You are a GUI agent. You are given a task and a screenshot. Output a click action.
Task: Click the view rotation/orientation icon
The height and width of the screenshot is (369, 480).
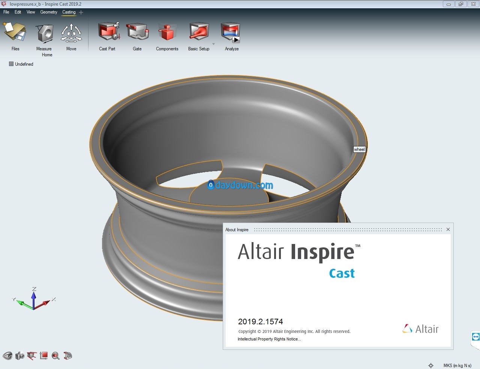point(32,355)
